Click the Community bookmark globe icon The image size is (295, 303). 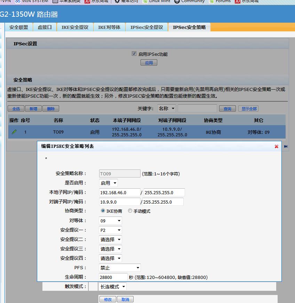click(177, 1)
